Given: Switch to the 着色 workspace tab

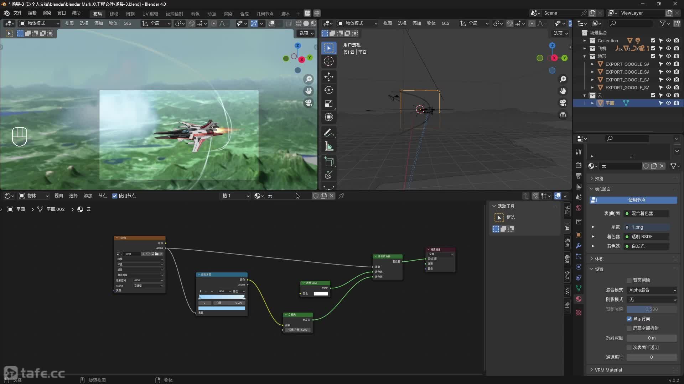Looking at the screenshot, I should click(x=195, y=14).
